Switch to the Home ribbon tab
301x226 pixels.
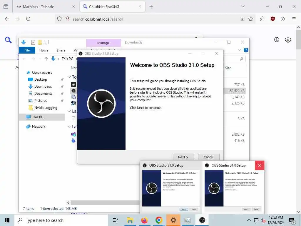coord(44,50)
